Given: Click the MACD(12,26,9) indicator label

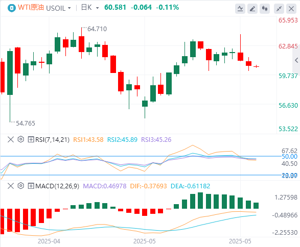Looking at the screenshot, I should 57,186.
